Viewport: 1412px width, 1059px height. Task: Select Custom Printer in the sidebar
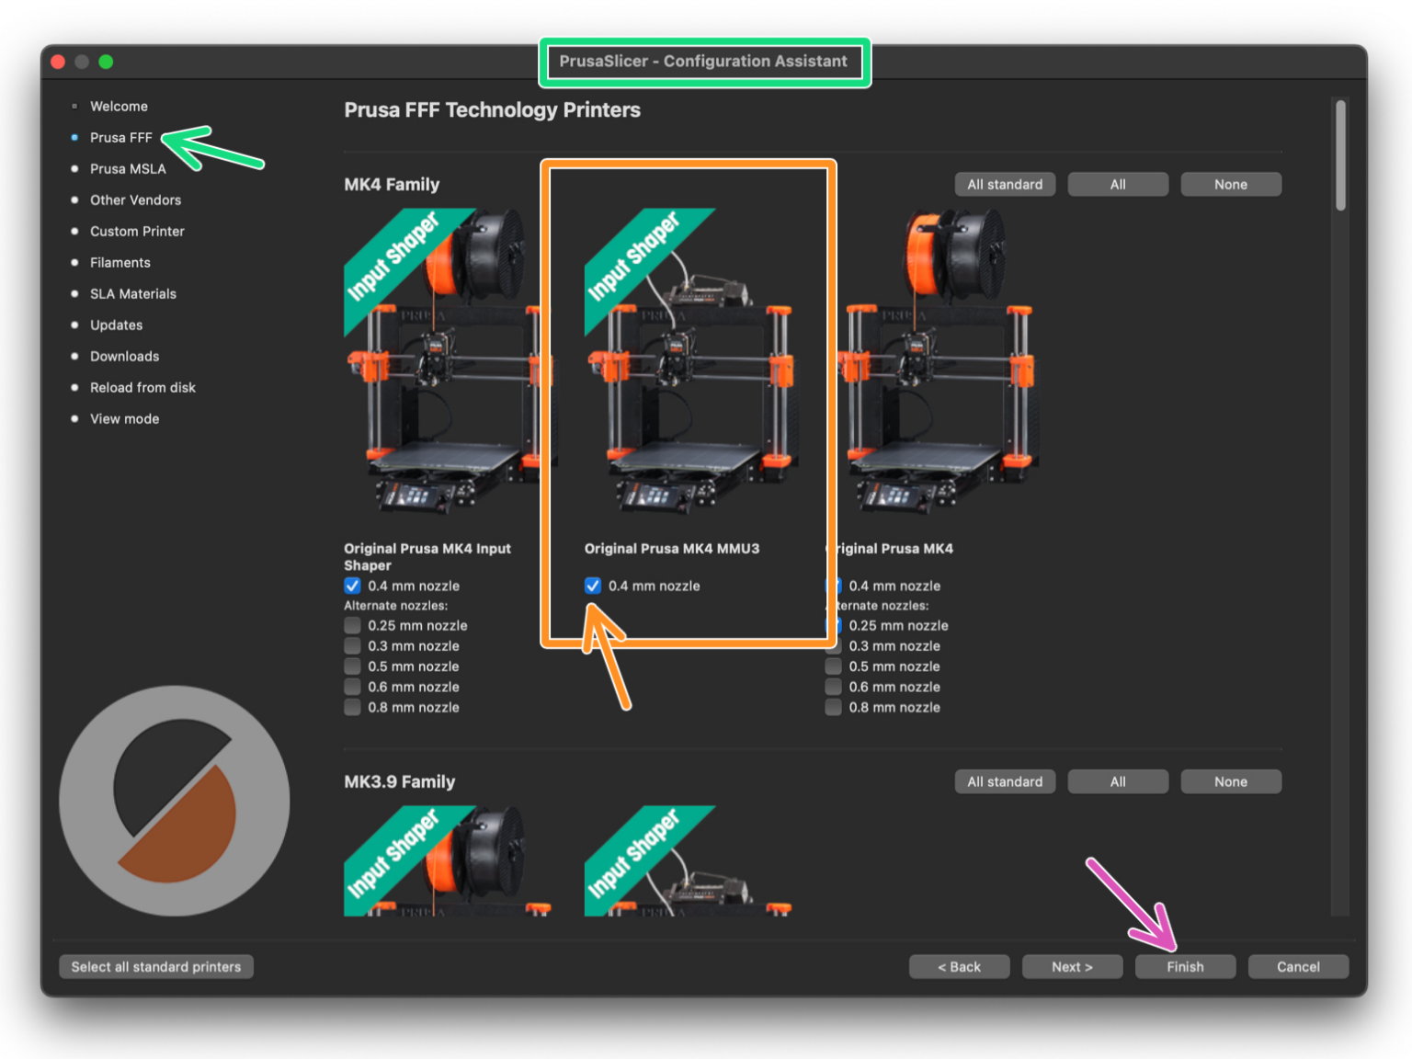(x=136, y=231)
